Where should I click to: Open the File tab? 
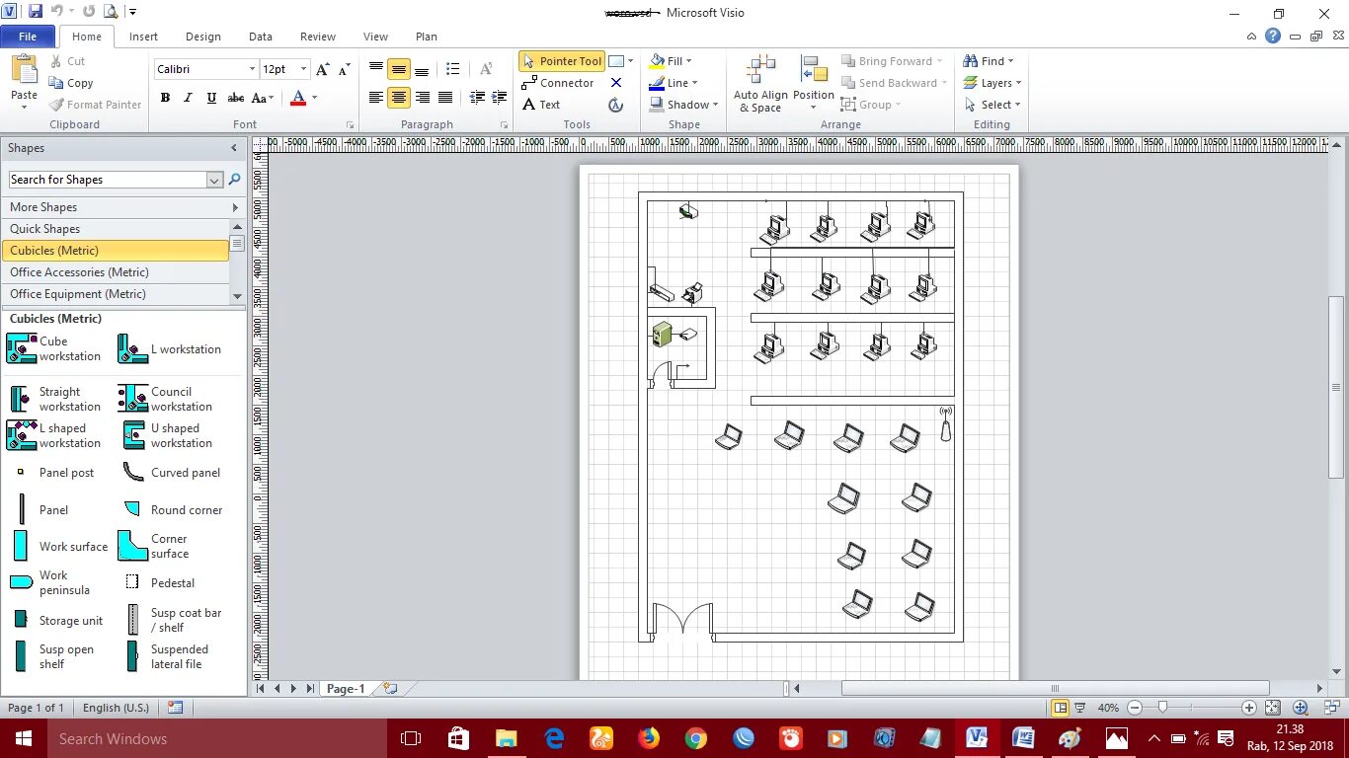click(28, 37)
